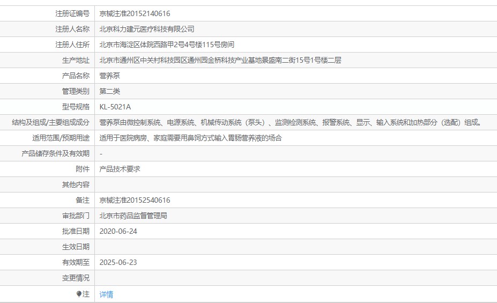The height and width of the screenshot is (303, 497).
Task: Select registration number 京械注准20152140616
Action: click(x=135, y=13)
